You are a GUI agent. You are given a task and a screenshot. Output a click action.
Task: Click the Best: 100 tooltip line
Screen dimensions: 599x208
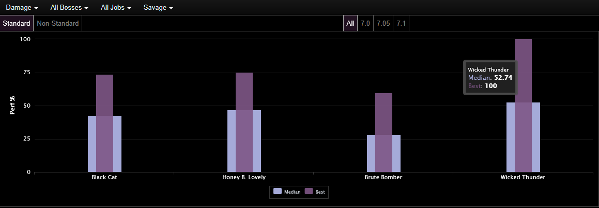[x=483, y=86]
